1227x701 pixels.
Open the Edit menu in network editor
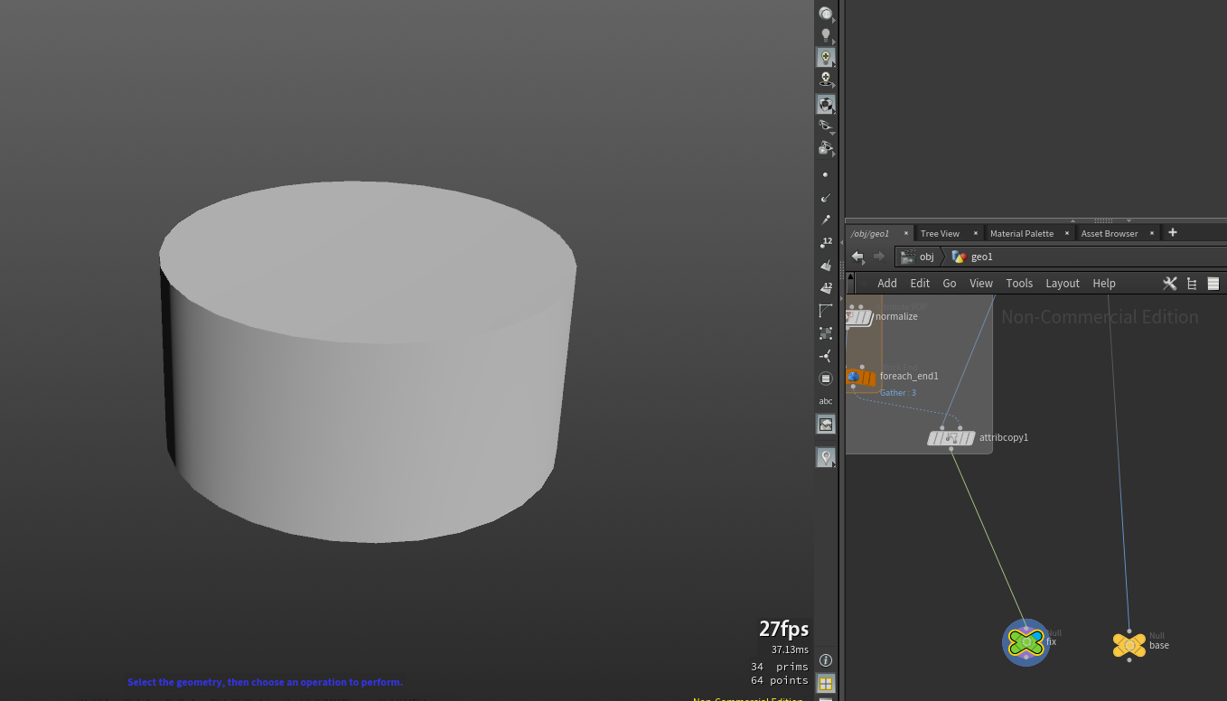coord(920,283)
